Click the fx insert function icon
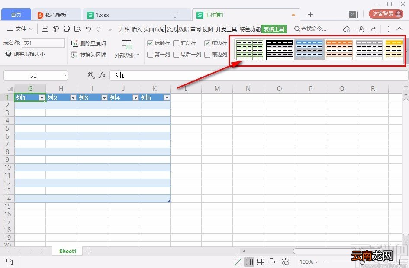409x268 pixels. tap(103, 75)
